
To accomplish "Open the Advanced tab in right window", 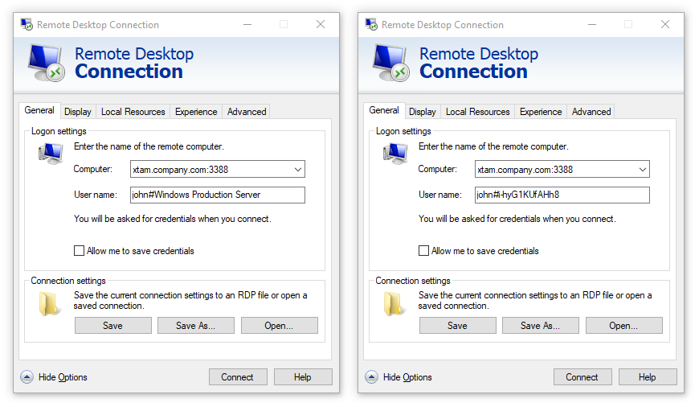I will click(x=591, y=112).
